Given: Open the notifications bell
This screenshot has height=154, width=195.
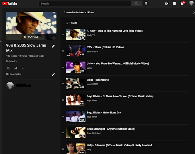Looking at the screenshot, I should (x=182, y=3).
